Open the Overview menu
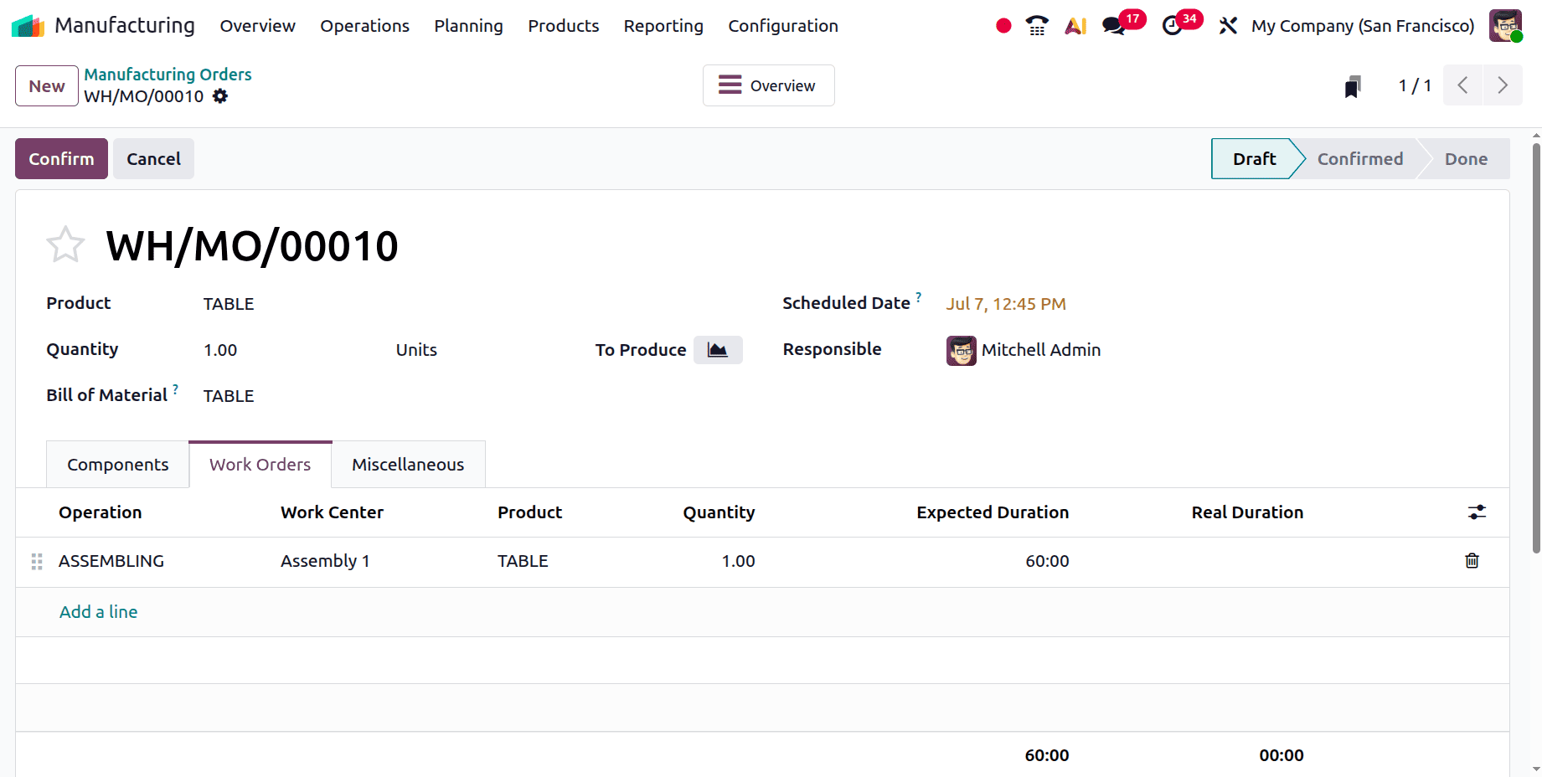 257,26
